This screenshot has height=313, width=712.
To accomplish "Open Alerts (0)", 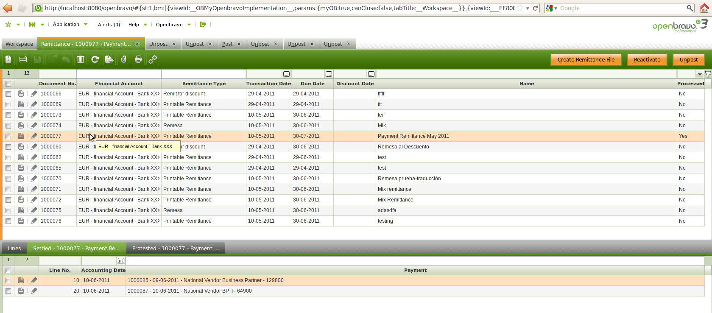I will [x=109, y=25].
